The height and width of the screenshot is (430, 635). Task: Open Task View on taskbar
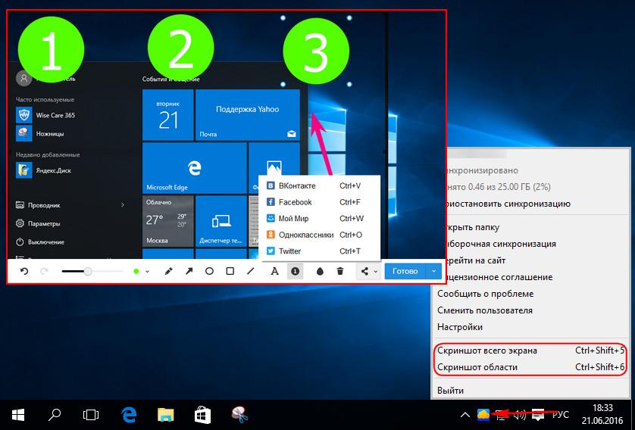(91, 415)
